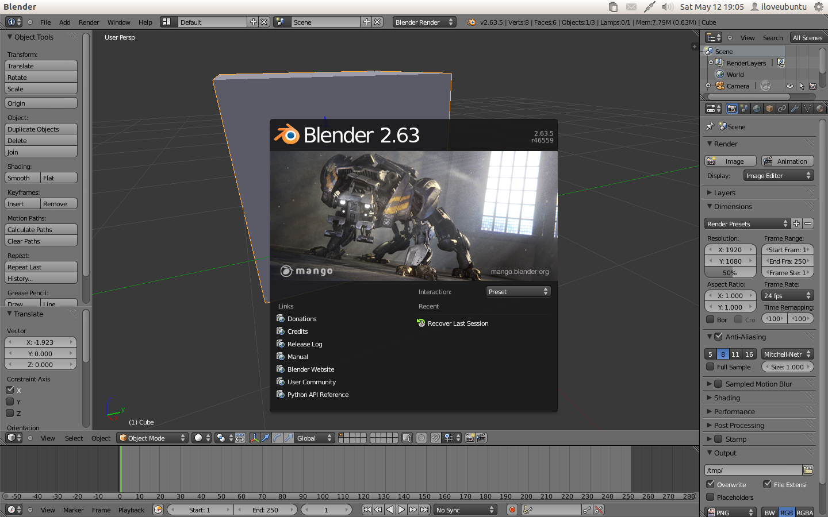828x517 pixels.
Task: Open the 24 fps frame rate dropdown
Action: [787, 295]
